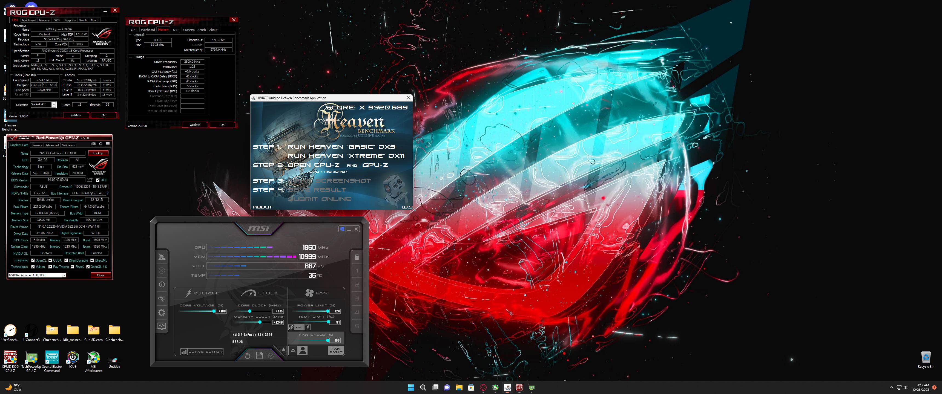
Task: Open File Explorer from the taskbar
Action: tap(459, 387)
